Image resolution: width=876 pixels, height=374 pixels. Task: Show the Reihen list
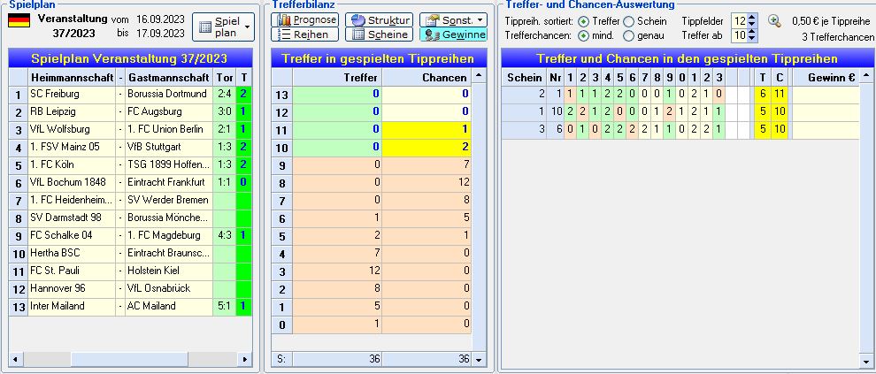(305, 34)
